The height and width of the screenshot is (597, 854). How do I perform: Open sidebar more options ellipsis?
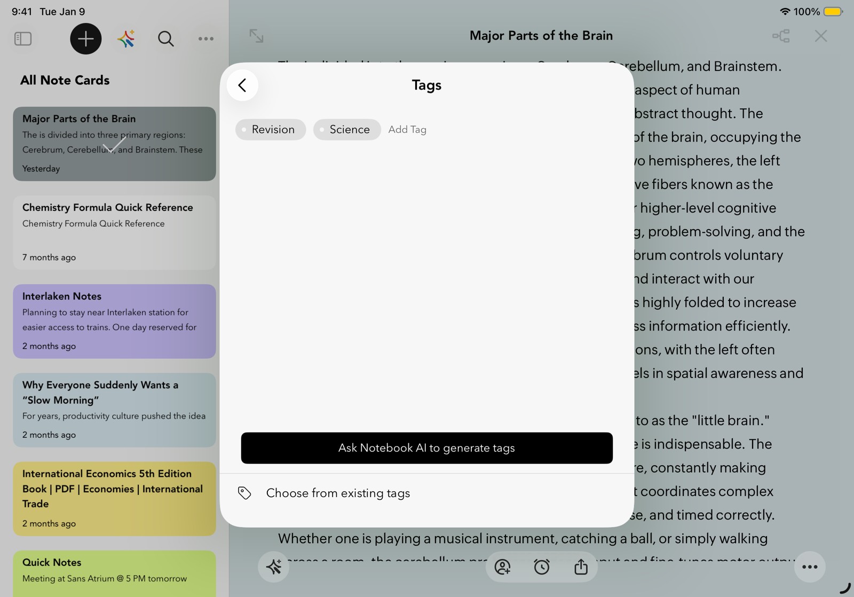(x=206, y=38)
